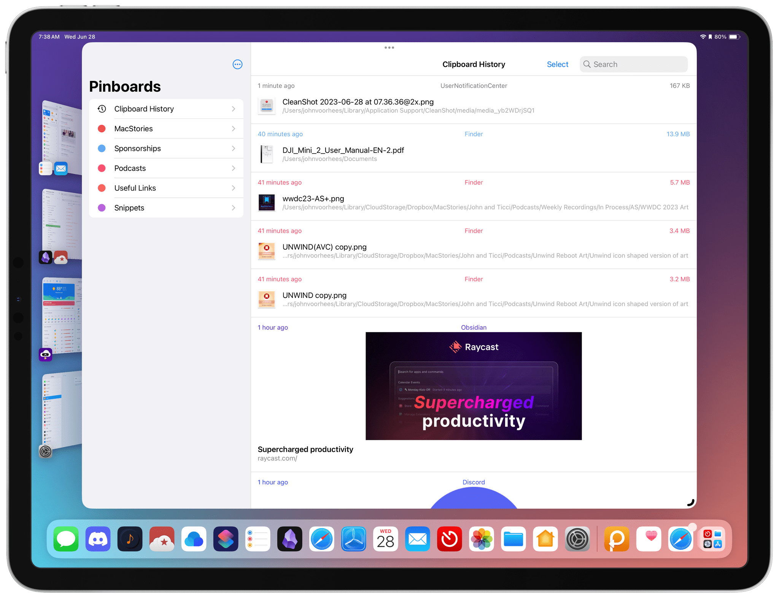Open Obsidian from the Dock
This screenshot has height=599, width=779.
(x=290, y=539)
